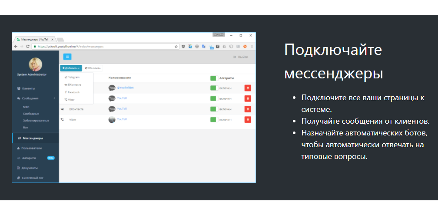Click the Обновить button
The height and width of the screenshot is (216, 438).
[93, 68]
